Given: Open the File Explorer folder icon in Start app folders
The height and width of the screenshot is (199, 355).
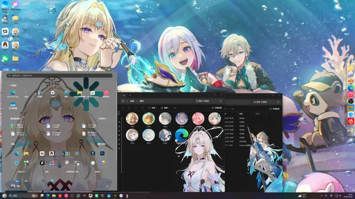Looking at the screenshot, I should pos(26,154).
